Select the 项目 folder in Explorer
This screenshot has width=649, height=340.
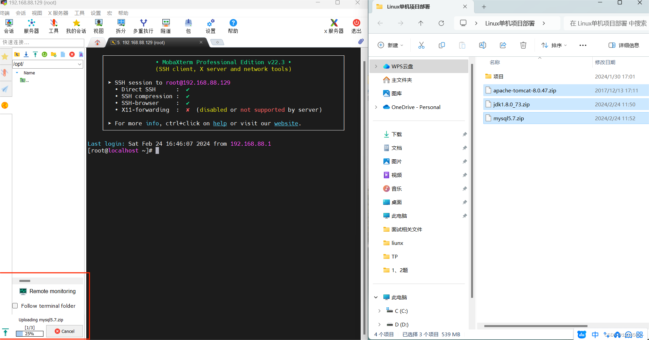[x=566, y=76]
